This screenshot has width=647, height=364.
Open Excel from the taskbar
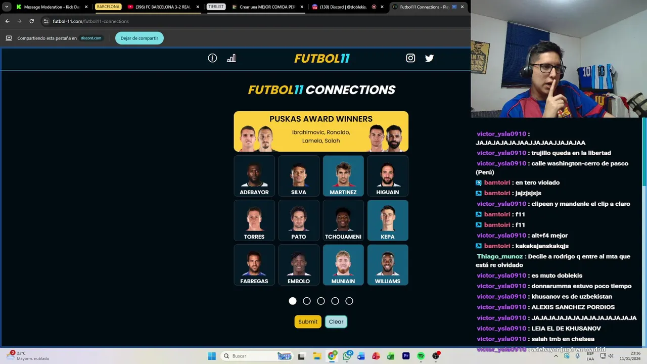click(x=391, y=356)
